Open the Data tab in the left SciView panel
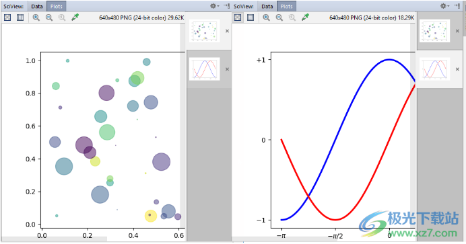466x244 pixels. click(x=37, y=6)
